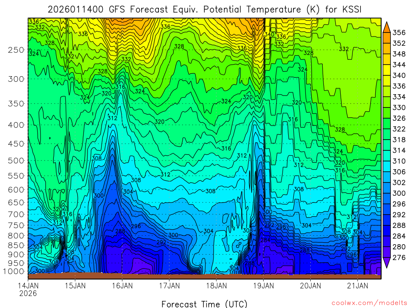Select the 322 color-scale value
411x308 pixels.
[x=399, y=129]
